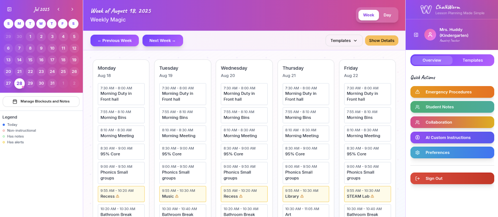Open Friday STEAM Lab block
The height and width of the screenshot is (217, 498).
tap(367, 194)
